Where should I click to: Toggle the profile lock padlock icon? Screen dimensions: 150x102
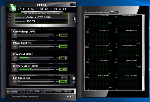pyautogui.click(x=8, y=91)
